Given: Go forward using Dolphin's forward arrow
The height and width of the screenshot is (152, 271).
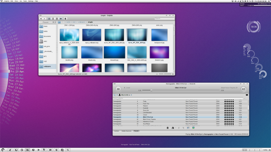Looking at the screenshot, I should tap(44, 19).
